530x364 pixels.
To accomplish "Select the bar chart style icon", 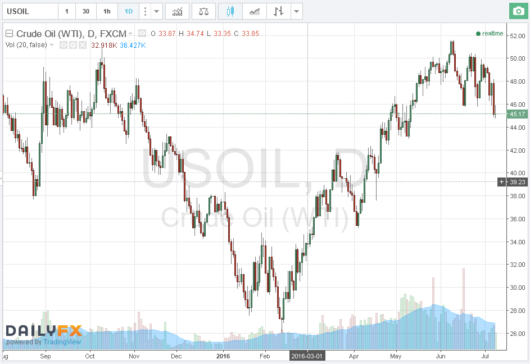I will (x=278, y=11).
